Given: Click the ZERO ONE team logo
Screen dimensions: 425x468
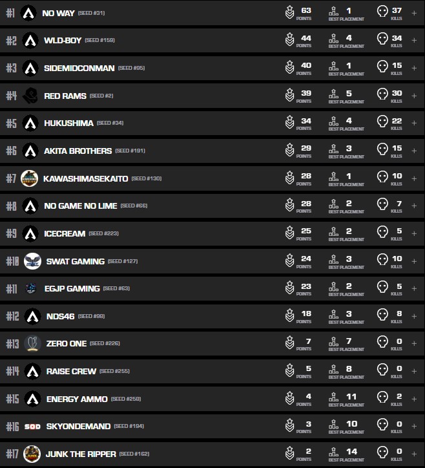Looking at the screenshot, I should click(x=32, y=344).
